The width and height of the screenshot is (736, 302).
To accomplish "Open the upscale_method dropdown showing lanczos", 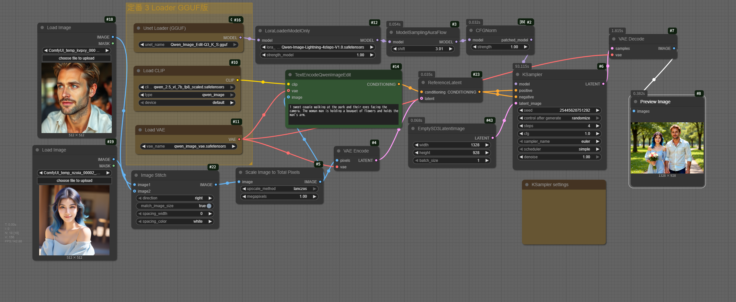I will 279,189.
